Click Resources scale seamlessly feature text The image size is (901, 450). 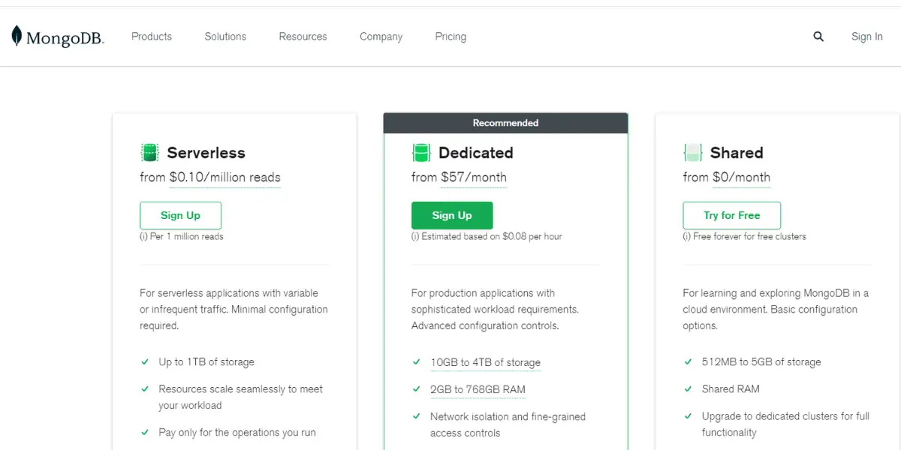pos(240,397)
